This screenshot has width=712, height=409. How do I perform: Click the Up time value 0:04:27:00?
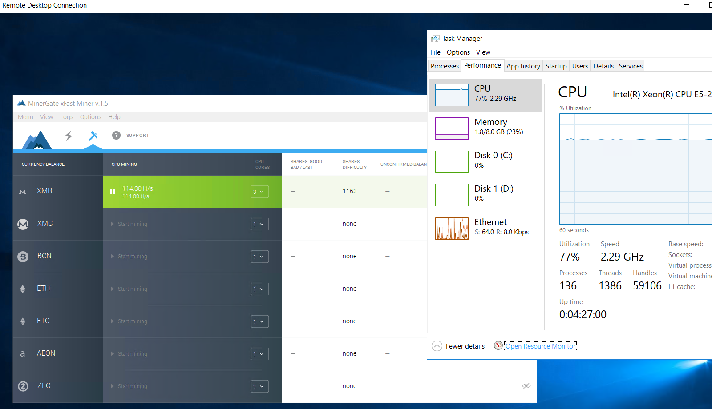[x=583, y=314]
